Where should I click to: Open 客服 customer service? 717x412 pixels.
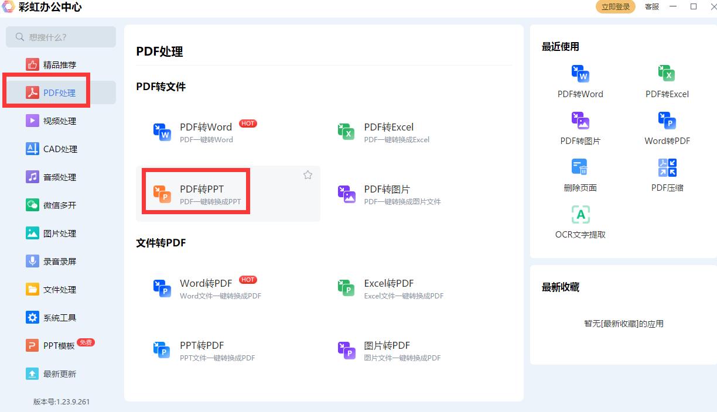[x=651, y=7]
